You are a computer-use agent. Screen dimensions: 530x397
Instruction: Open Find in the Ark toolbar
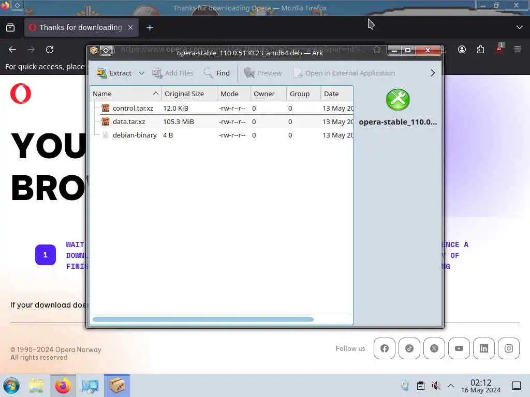[217, 73]
